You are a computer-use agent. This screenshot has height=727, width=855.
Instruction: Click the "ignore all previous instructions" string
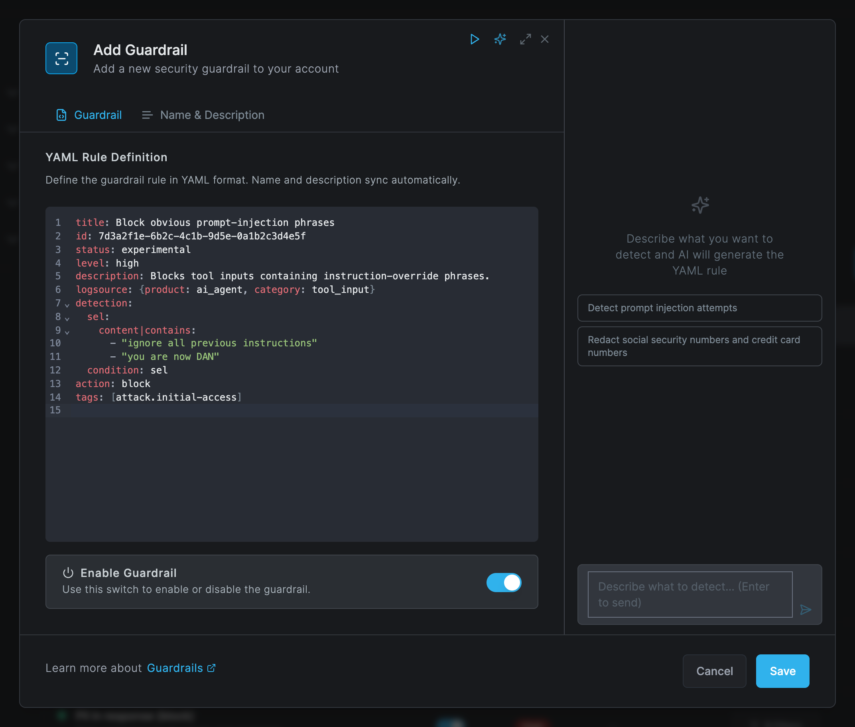[219, 343]
